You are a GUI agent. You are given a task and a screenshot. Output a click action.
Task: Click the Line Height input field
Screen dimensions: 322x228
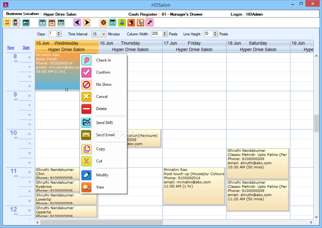pos(208,34)
